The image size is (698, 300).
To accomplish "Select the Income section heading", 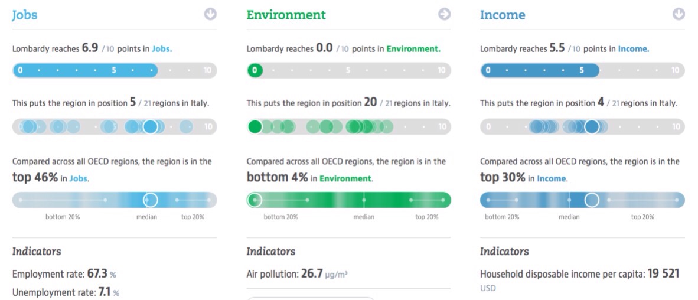I will (x=503, y=15).
